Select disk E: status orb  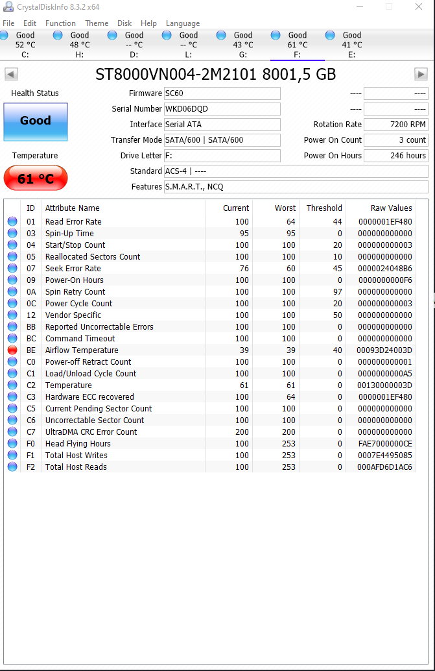point(330,35)
